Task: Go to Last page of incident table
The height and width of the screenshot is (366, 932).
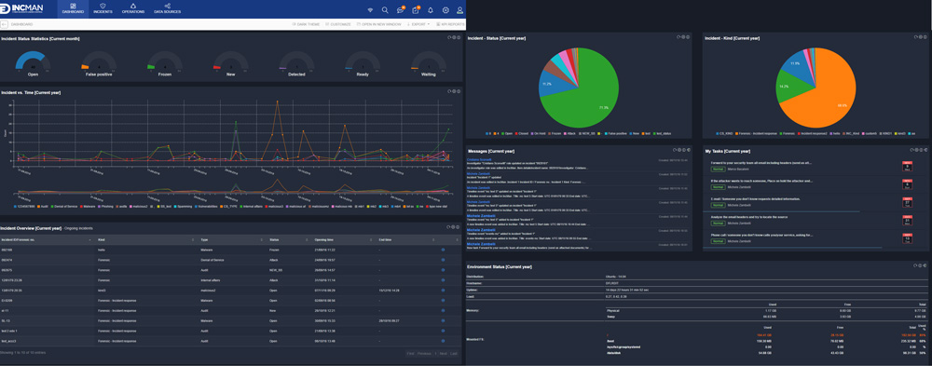Action: (x=454, y=354)
